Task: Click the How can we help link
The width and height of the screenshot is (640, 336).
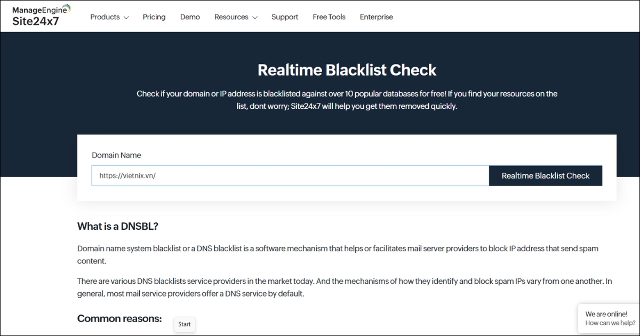Action: [610, 323]
